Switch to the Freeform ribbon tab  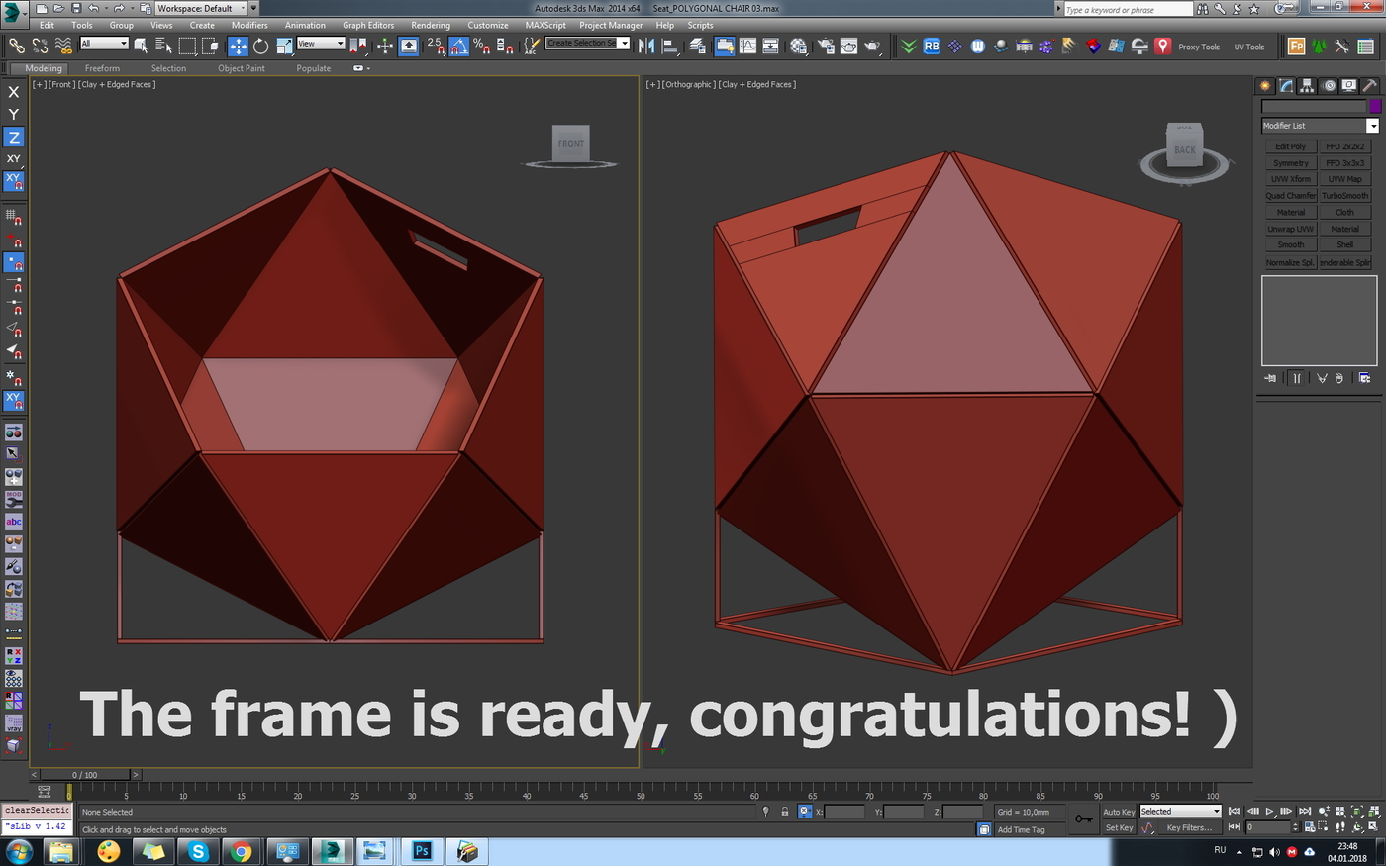click(102, 68)
